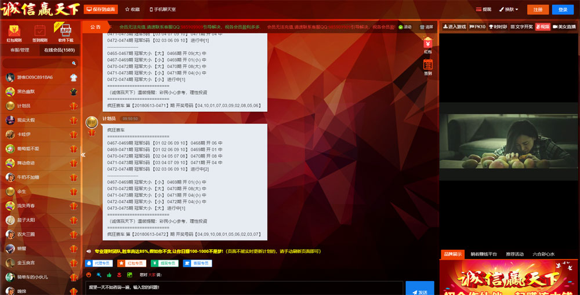This screenshot has height=295, width=580.
Task: Click the 登录 login button
Action: tap(563, 9)
